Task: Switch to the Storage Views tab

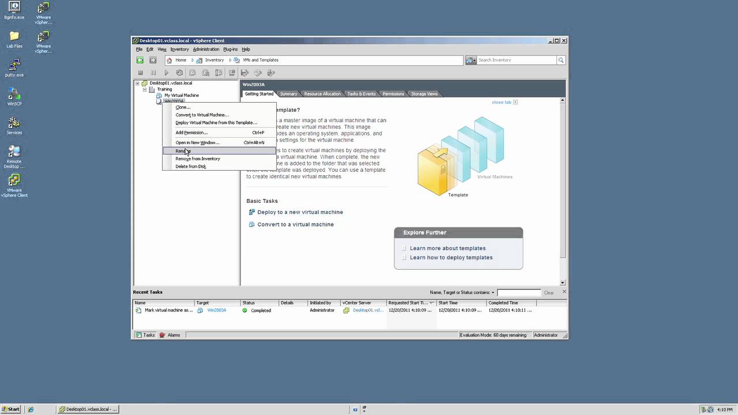Action: click(x=424, y=94)
